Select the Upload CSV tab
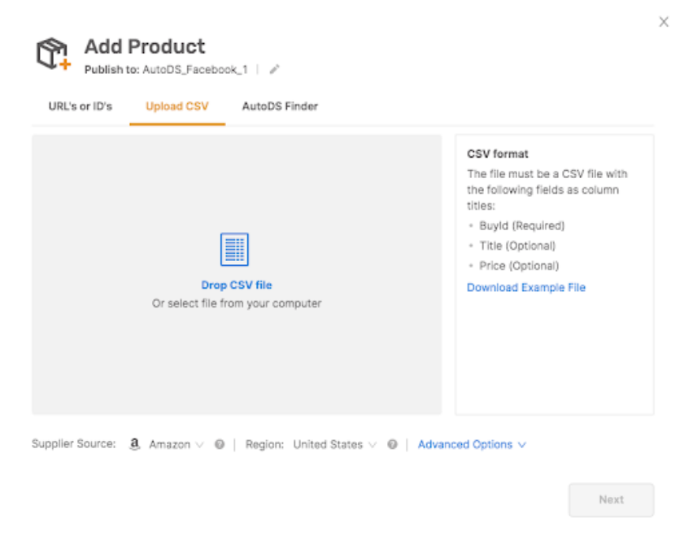Viewport: 684px width, 536px height. point(176,107)
